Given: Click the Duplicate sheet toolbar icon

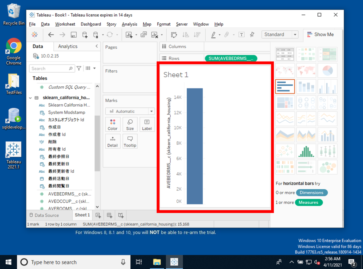Looking at the screenshot, I should coord(144,35).
